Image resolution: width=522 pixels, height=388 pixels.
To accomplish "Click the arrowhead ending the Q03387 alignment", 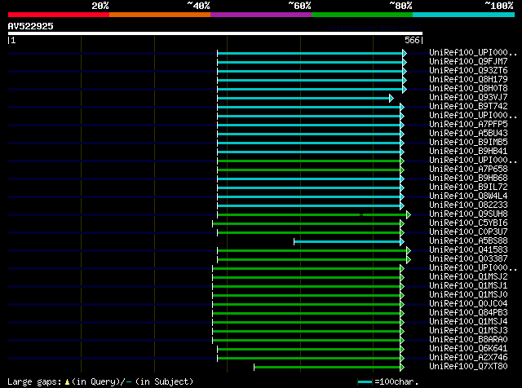I will 409,260.
